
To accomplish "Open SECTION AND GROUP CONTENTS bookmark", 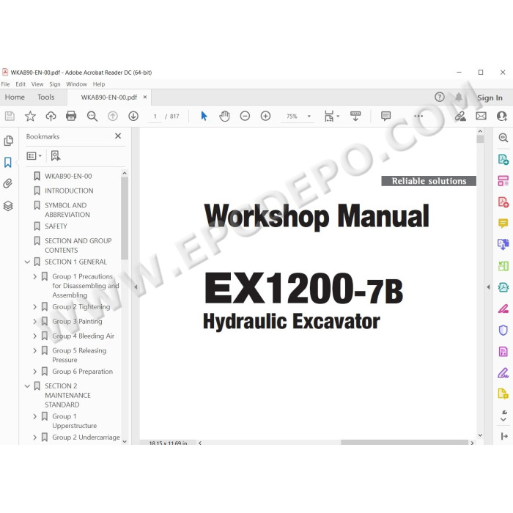I will 78,246.
